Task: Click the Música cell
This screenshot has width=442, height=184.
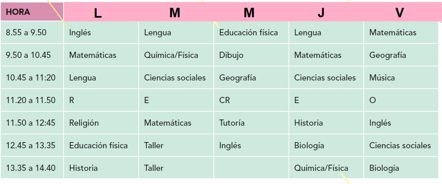Action: pos(401,78)
